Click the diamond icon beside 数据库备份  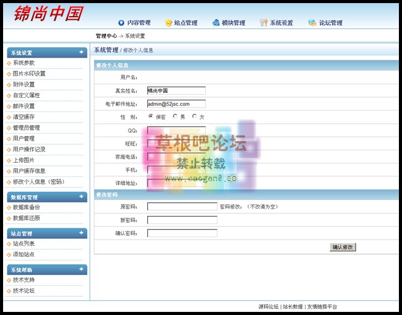[9, 208]
